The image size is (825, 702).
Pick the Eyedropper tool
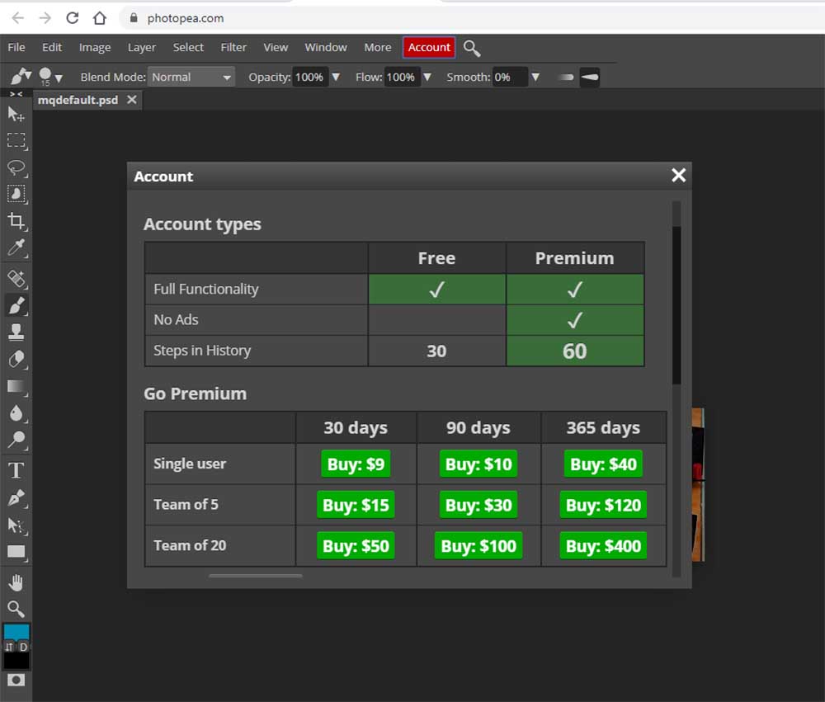(x=16, y=248)
